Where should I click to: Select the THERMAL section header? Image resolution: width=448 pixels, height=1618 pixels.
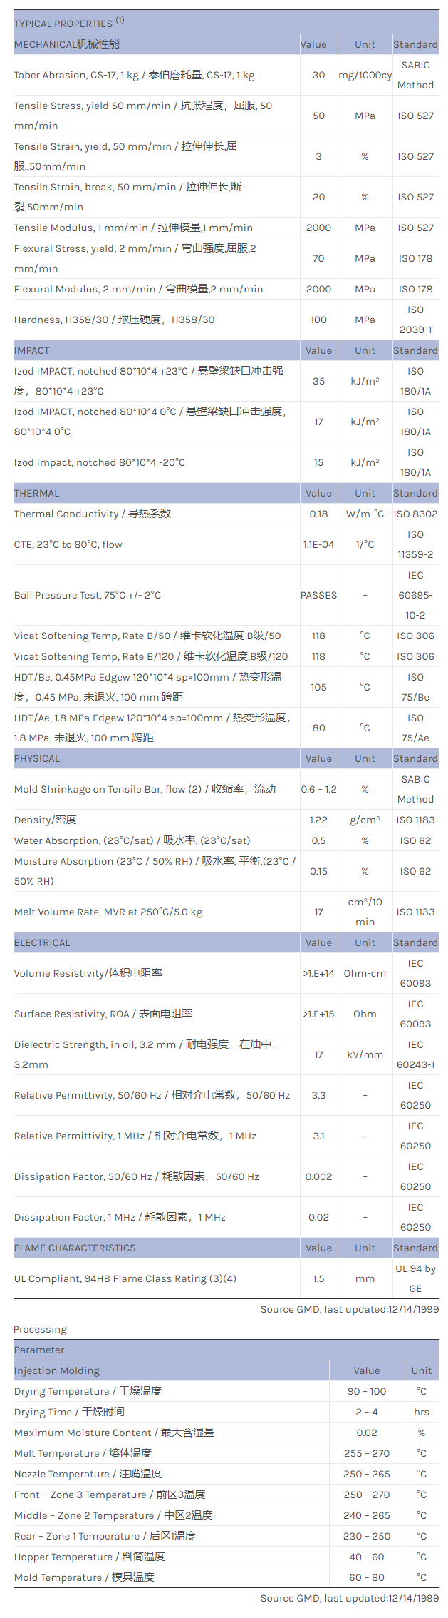37,493
